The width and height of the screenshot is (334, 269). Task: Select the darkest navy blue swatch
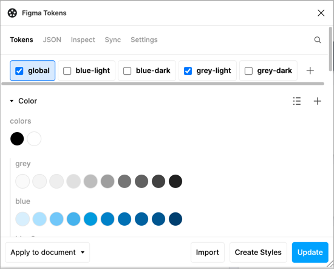(176, 219)
